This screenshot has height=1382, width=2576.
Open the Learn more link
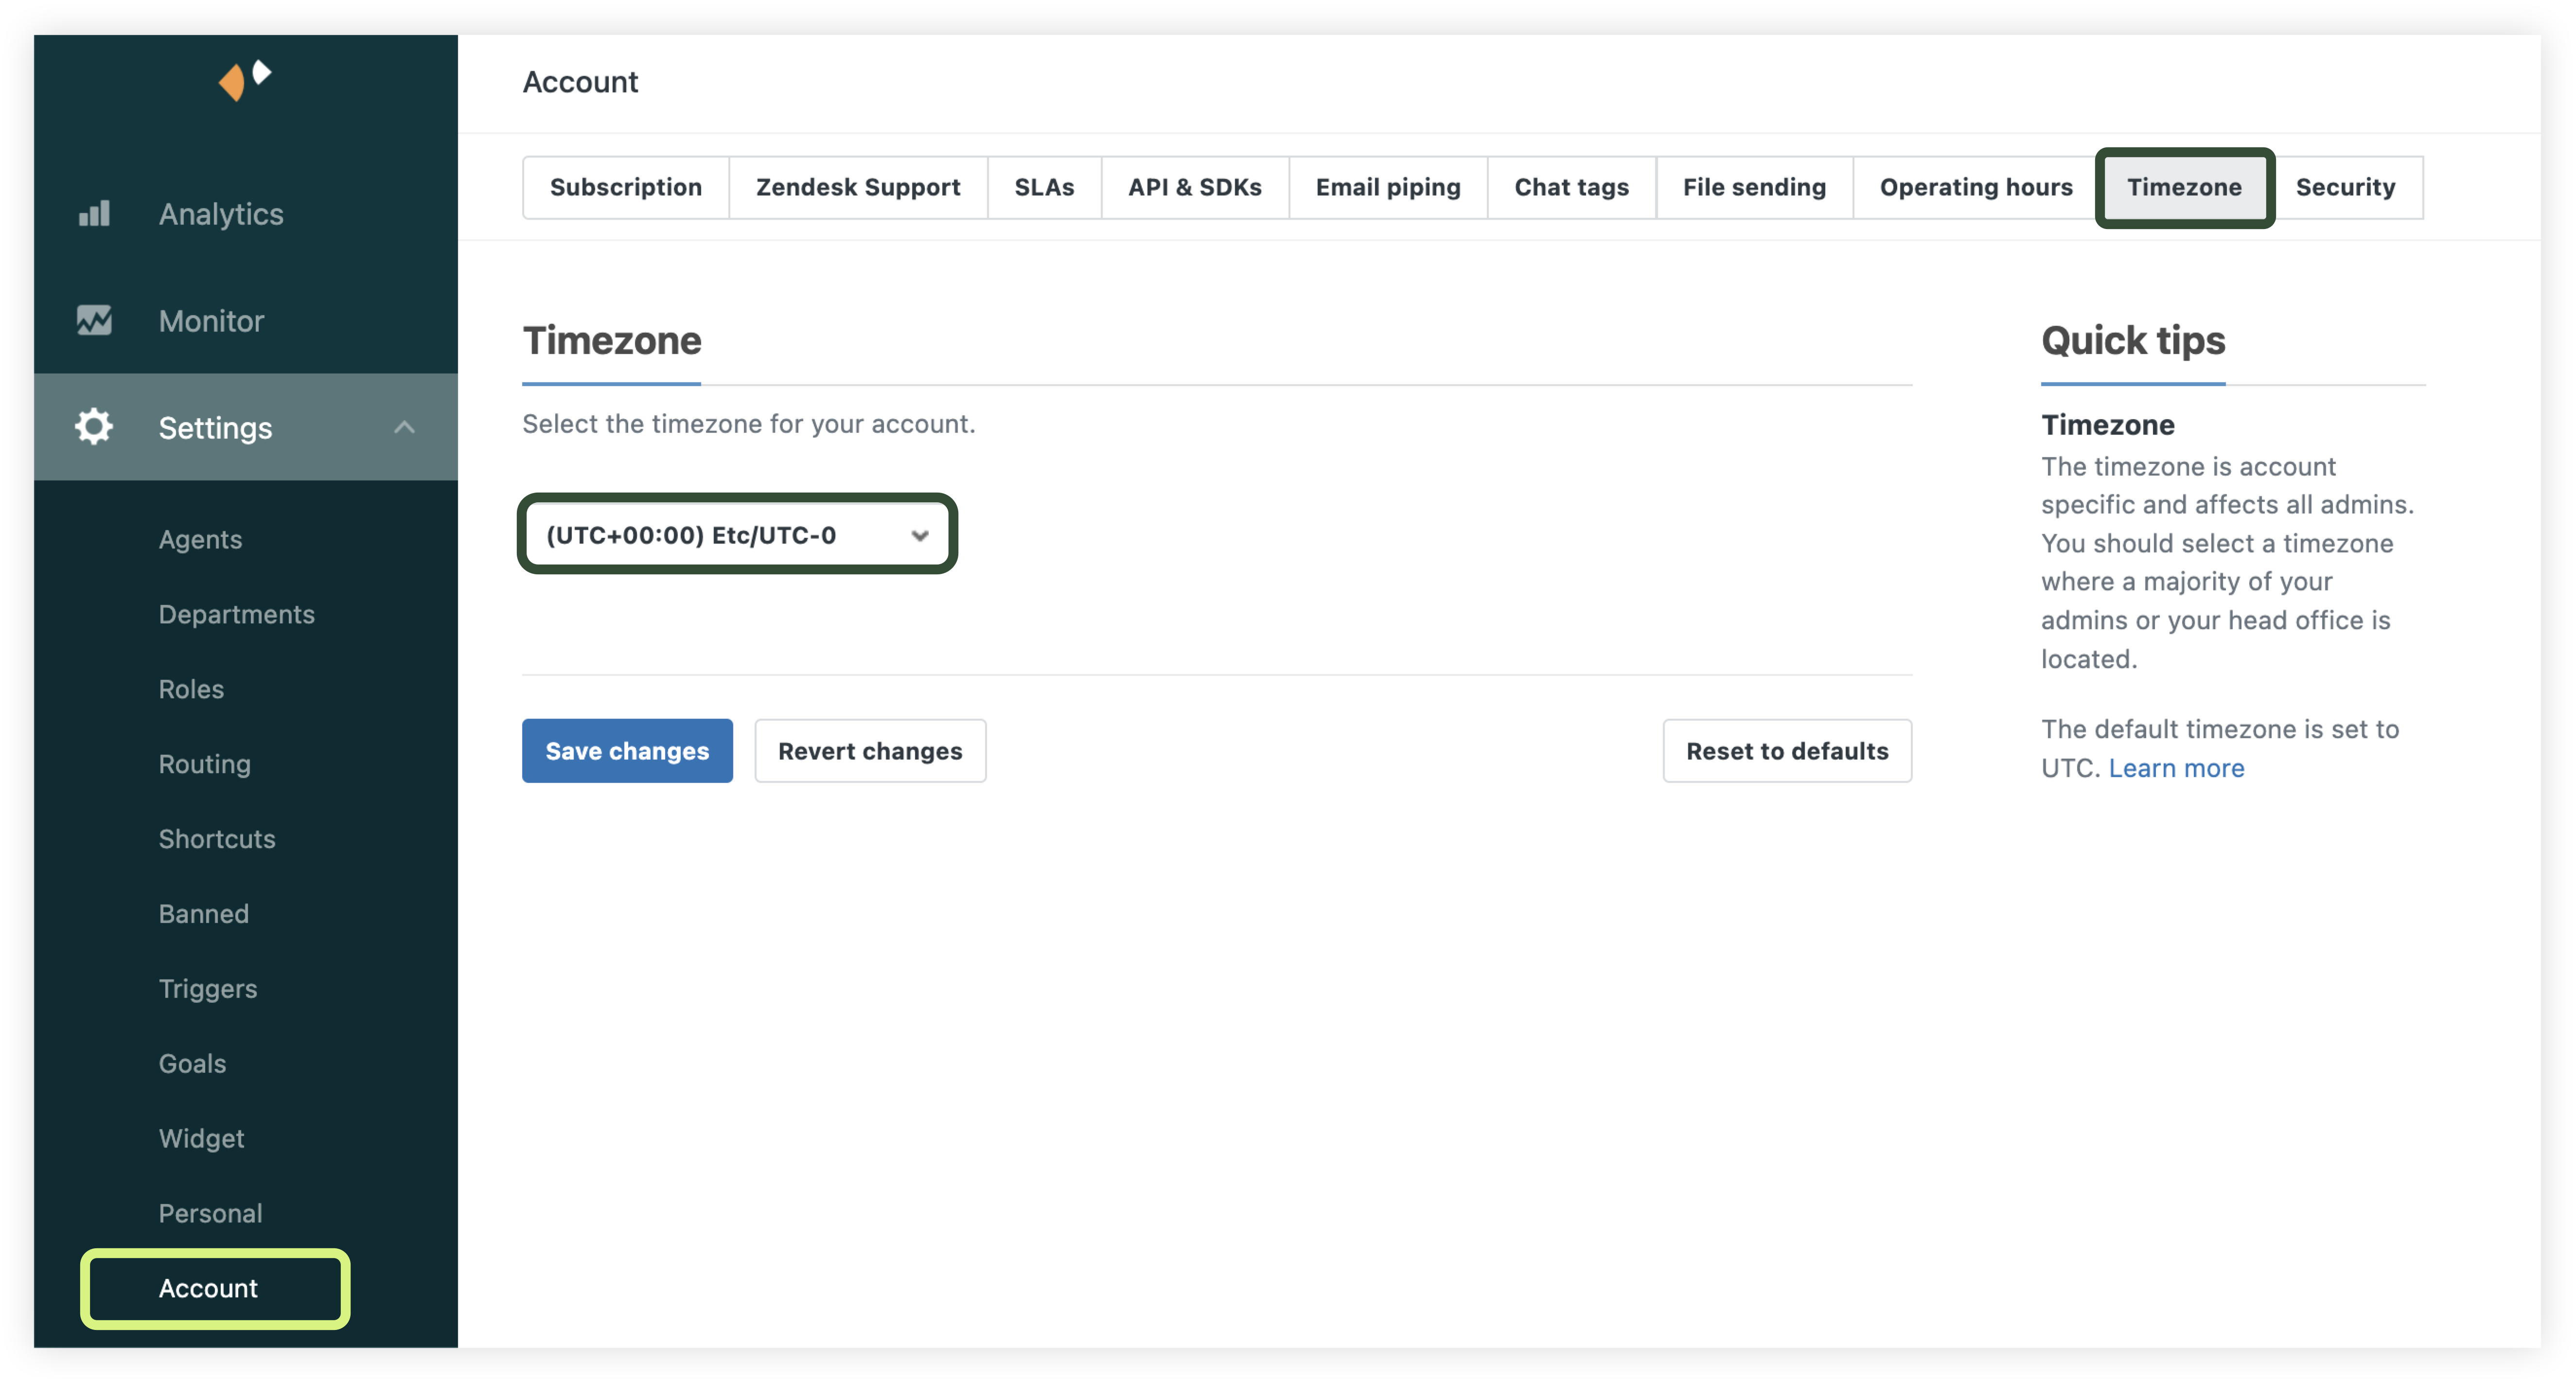[x=2177, y=768]
